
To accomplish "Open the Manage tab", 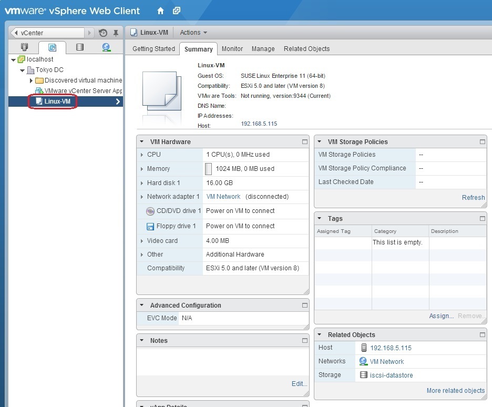I will pos(263,48).
